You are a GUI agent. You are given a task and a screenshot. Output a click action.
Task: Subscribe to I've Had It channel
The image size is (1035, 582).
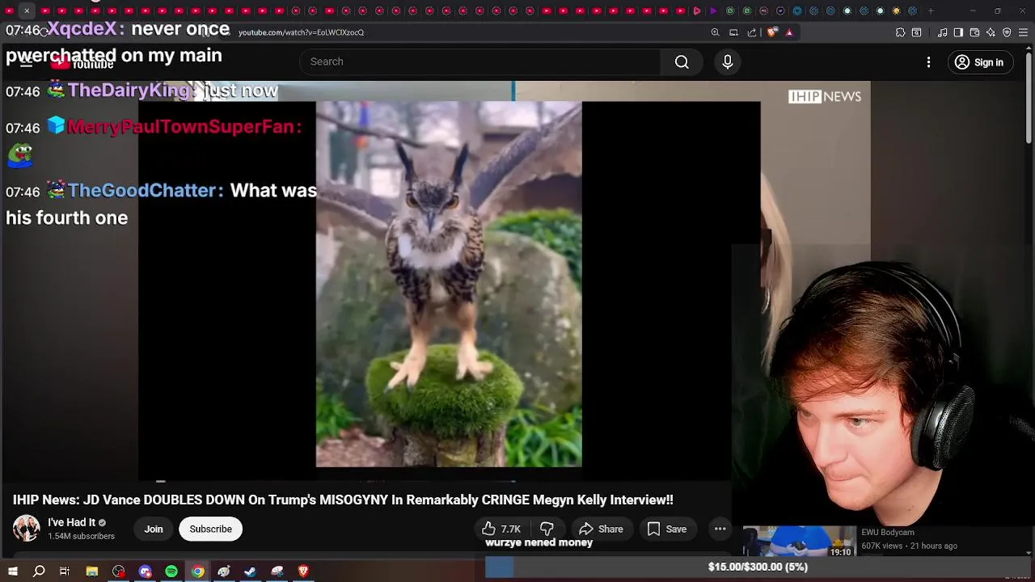coord(210,529)
